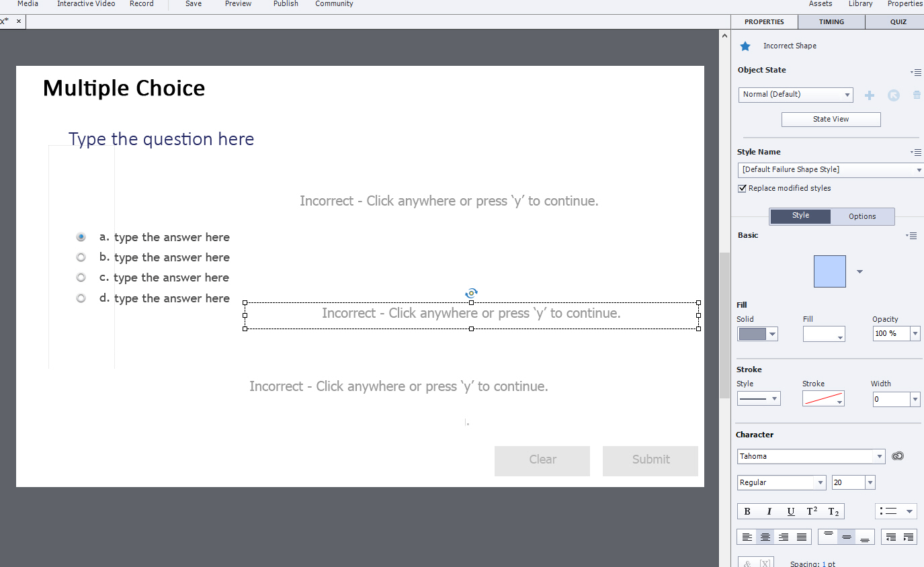Switch to the Options tab
Screen dimensions: 924x567
click(x=862, y=216)
